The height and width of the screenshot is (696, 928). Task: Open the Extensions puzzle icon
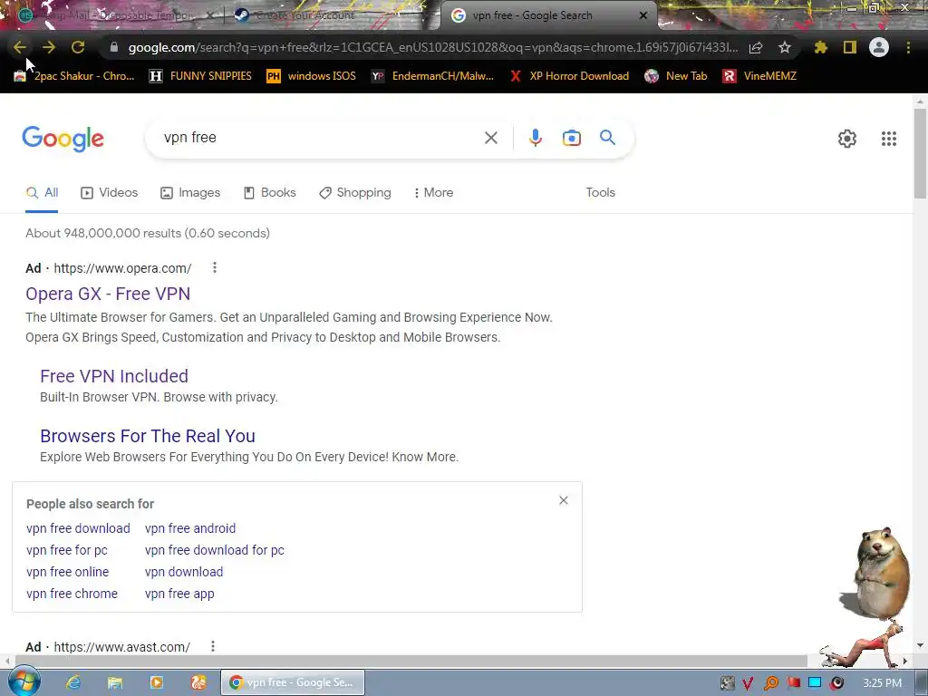click(x=820, y=47)
